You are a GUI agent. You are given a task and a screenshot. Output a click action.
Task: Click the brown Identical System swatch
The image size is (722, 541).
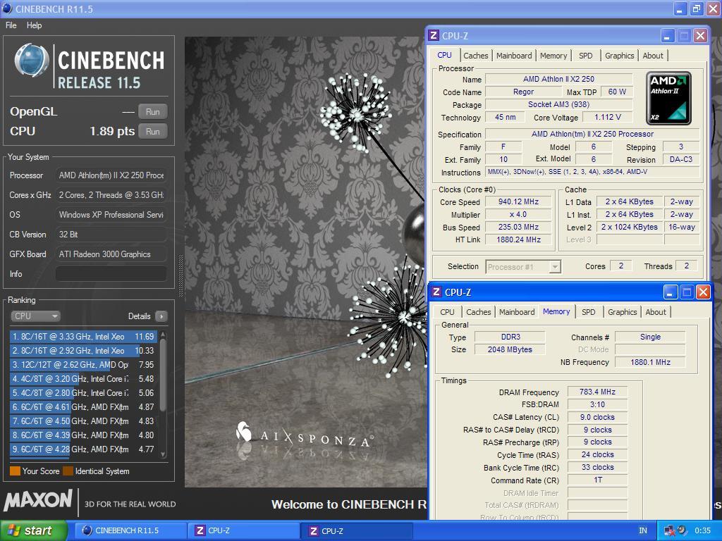pos(68,471)
